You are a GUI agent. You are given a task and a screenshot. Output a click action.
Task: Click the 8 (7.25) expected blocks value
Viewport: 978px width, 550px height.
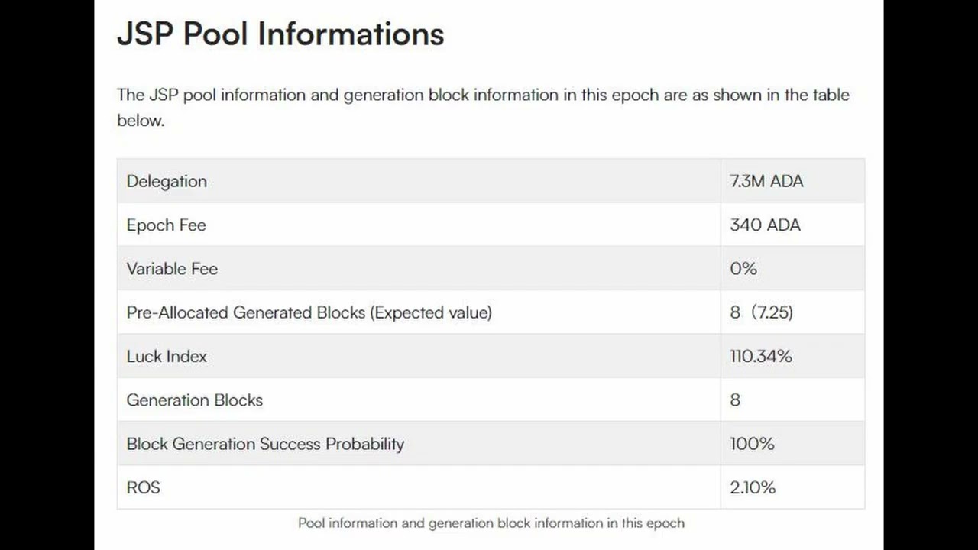pos(761,312)
